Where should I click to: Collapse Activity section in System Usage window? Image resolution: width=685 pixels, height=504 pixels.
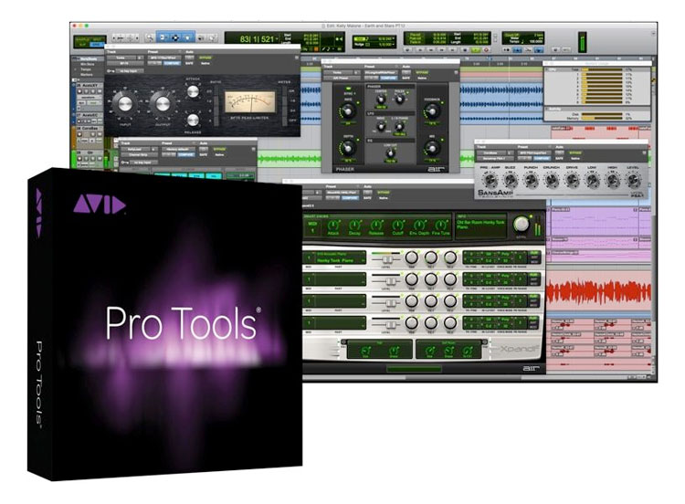point(547,109)
